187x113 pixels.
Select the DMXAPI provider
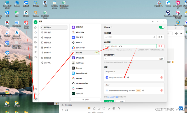point(85,88)
